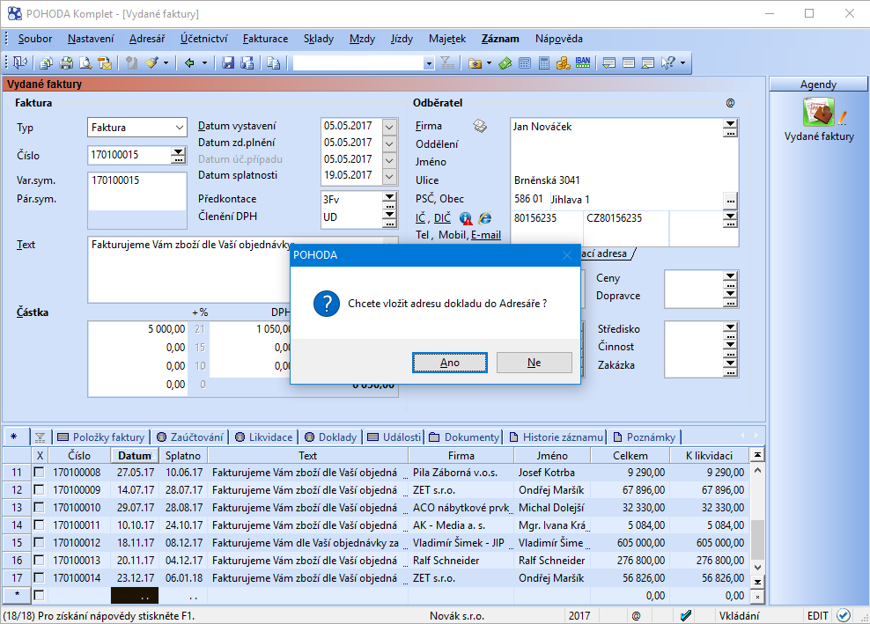870x624 pixels.
Task: Click the blue checkmark icon in status bar
Action: pyautogui.click(x=686, y=616)
